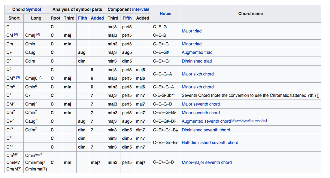This screenshot has height=178, width=330.
Task: Go to the Minor sixth chord page
Action: tap(198, 87)
